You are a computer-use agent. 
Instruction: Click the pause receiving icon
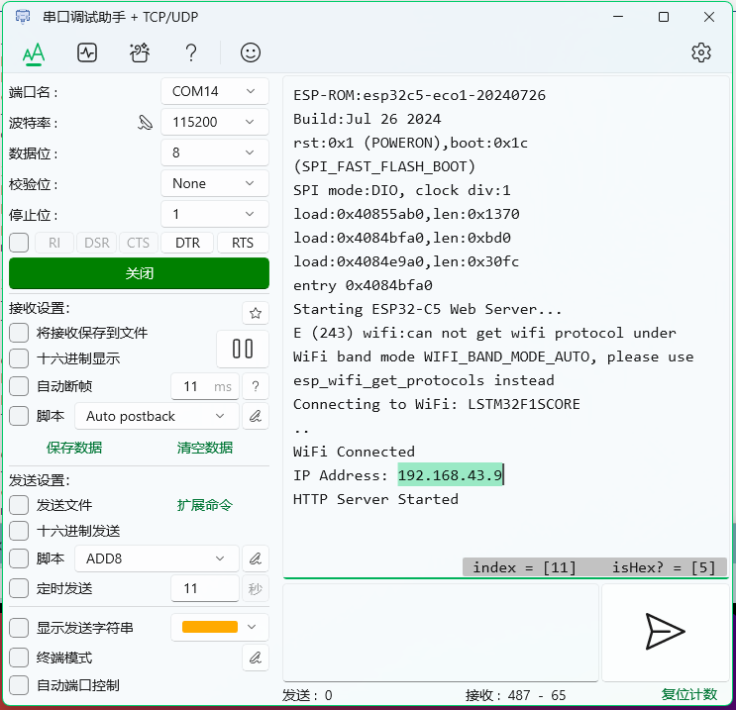pos(243,349)
